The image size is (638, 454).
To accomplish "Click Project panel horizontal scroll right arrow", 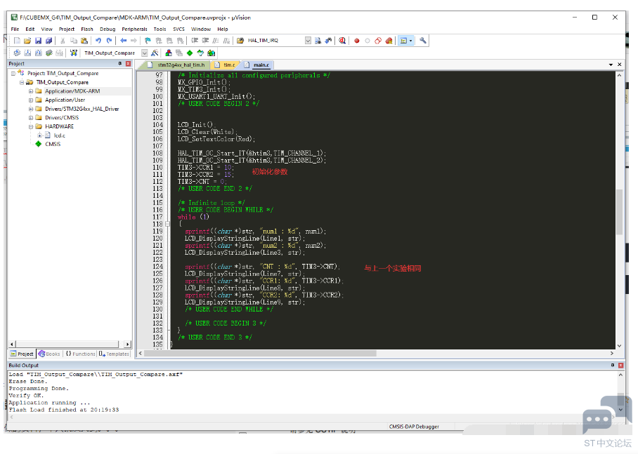I will coord(128,345).
